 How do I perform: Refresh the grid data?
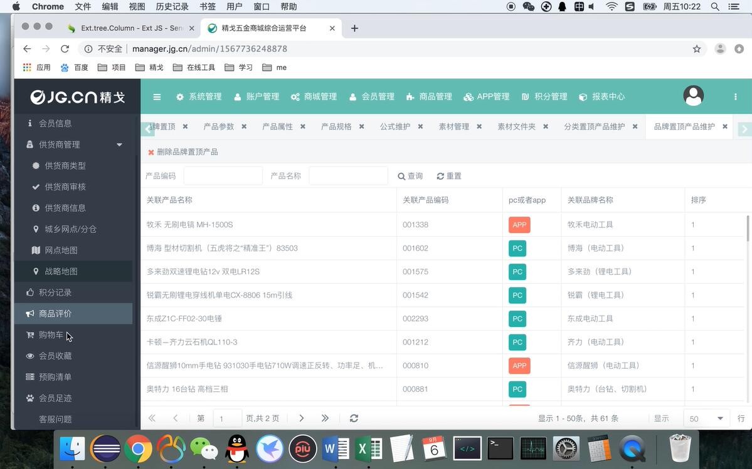354,418
